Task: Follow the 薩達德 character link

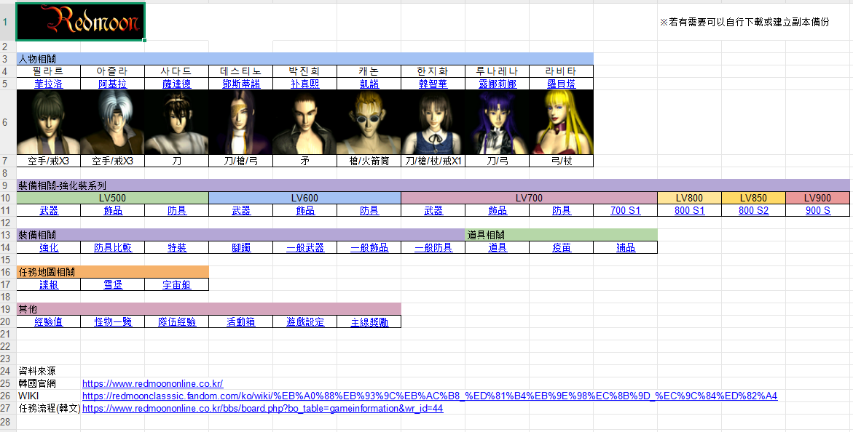Action: (x=177, y=84)
